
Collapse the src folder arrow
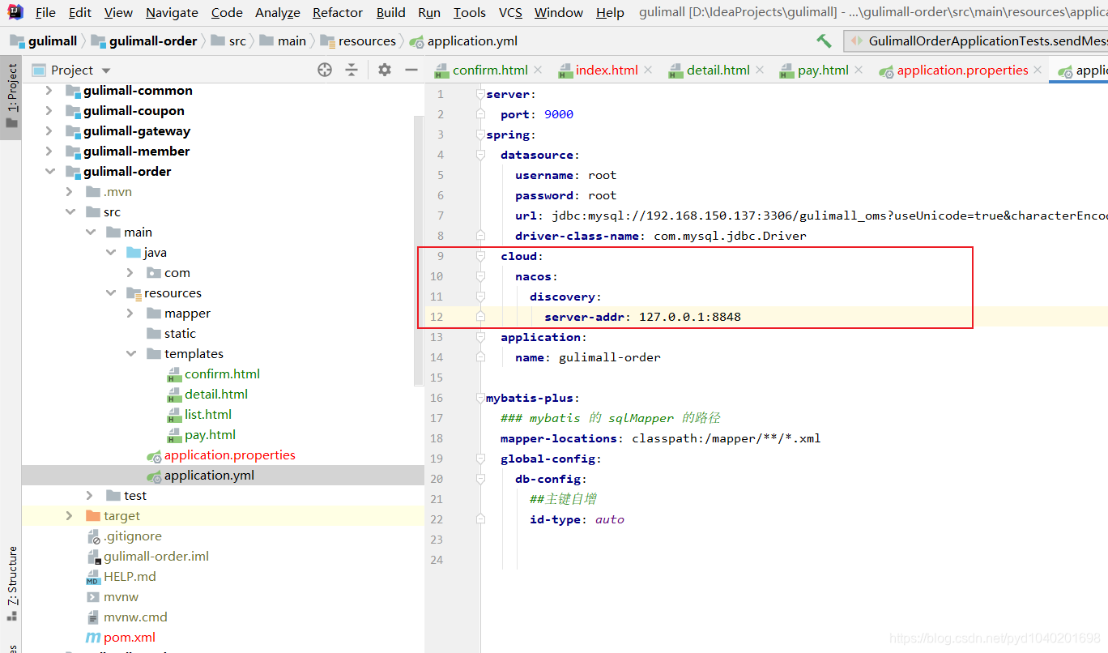tap(70, 211)
